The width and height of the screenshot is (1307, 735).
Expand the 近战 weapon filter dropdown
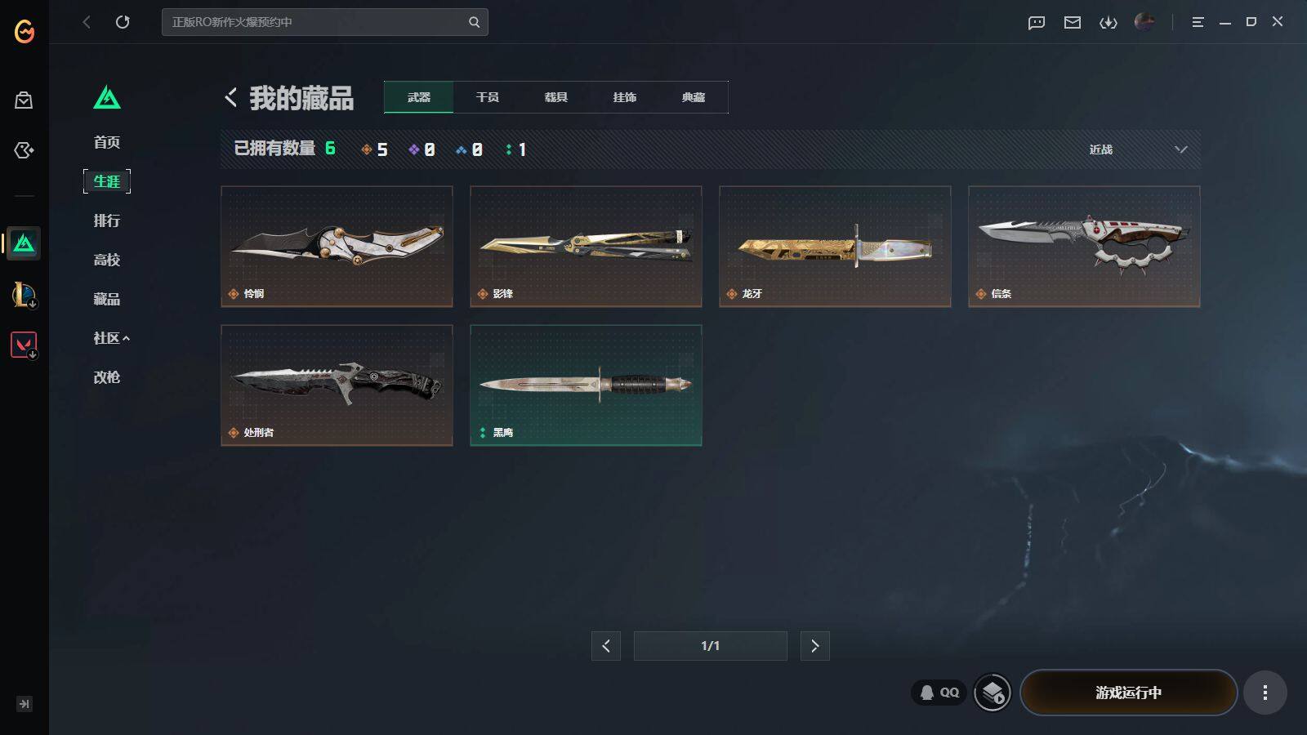[1137, 149]
